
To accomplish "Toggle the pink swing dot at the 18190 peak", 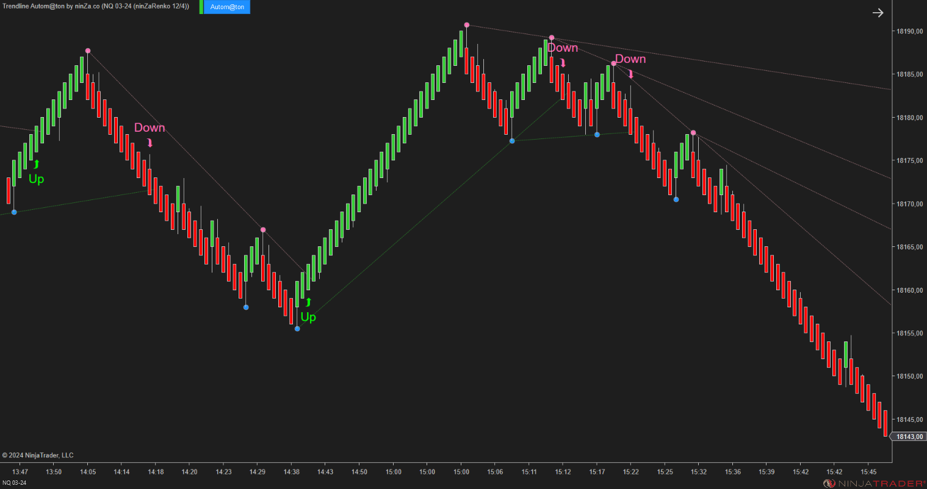I will [466, 24].
